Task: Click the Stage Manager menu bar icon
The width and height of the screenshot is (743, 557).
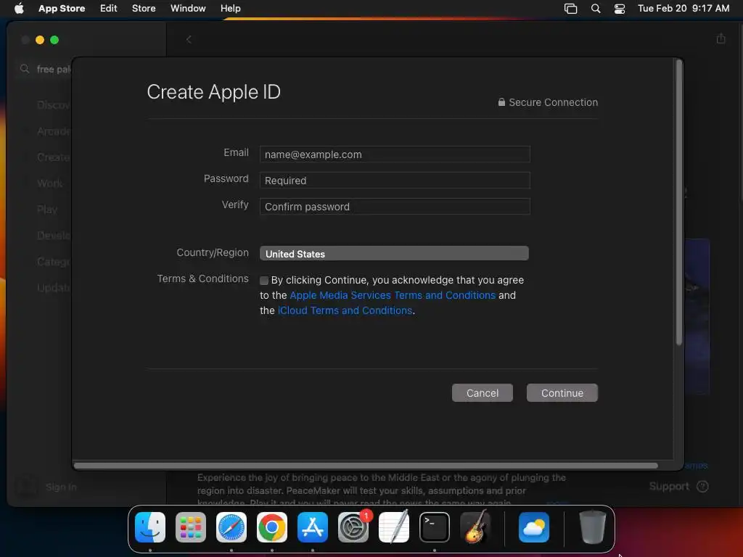Action: point(570,9)
